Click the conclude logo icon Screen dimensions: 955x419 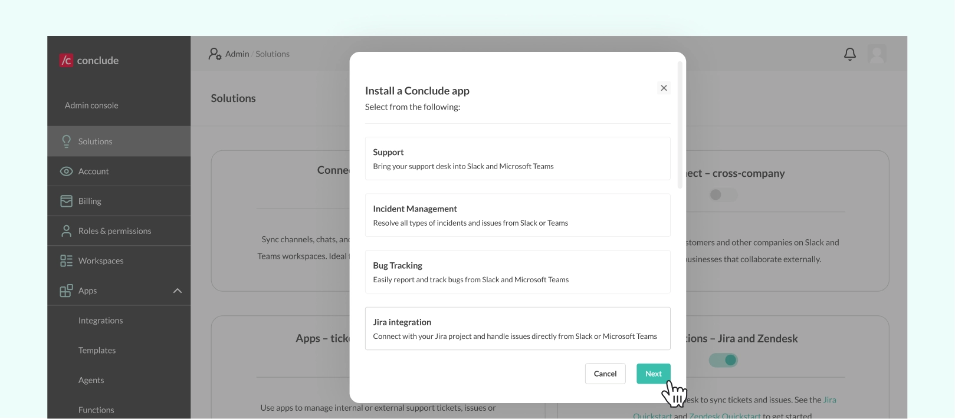(66, 60)
